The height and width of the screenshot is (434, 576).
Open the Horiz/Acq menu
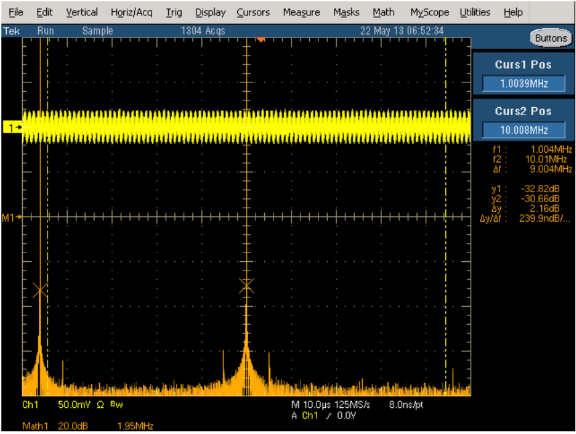click(131, 13)
